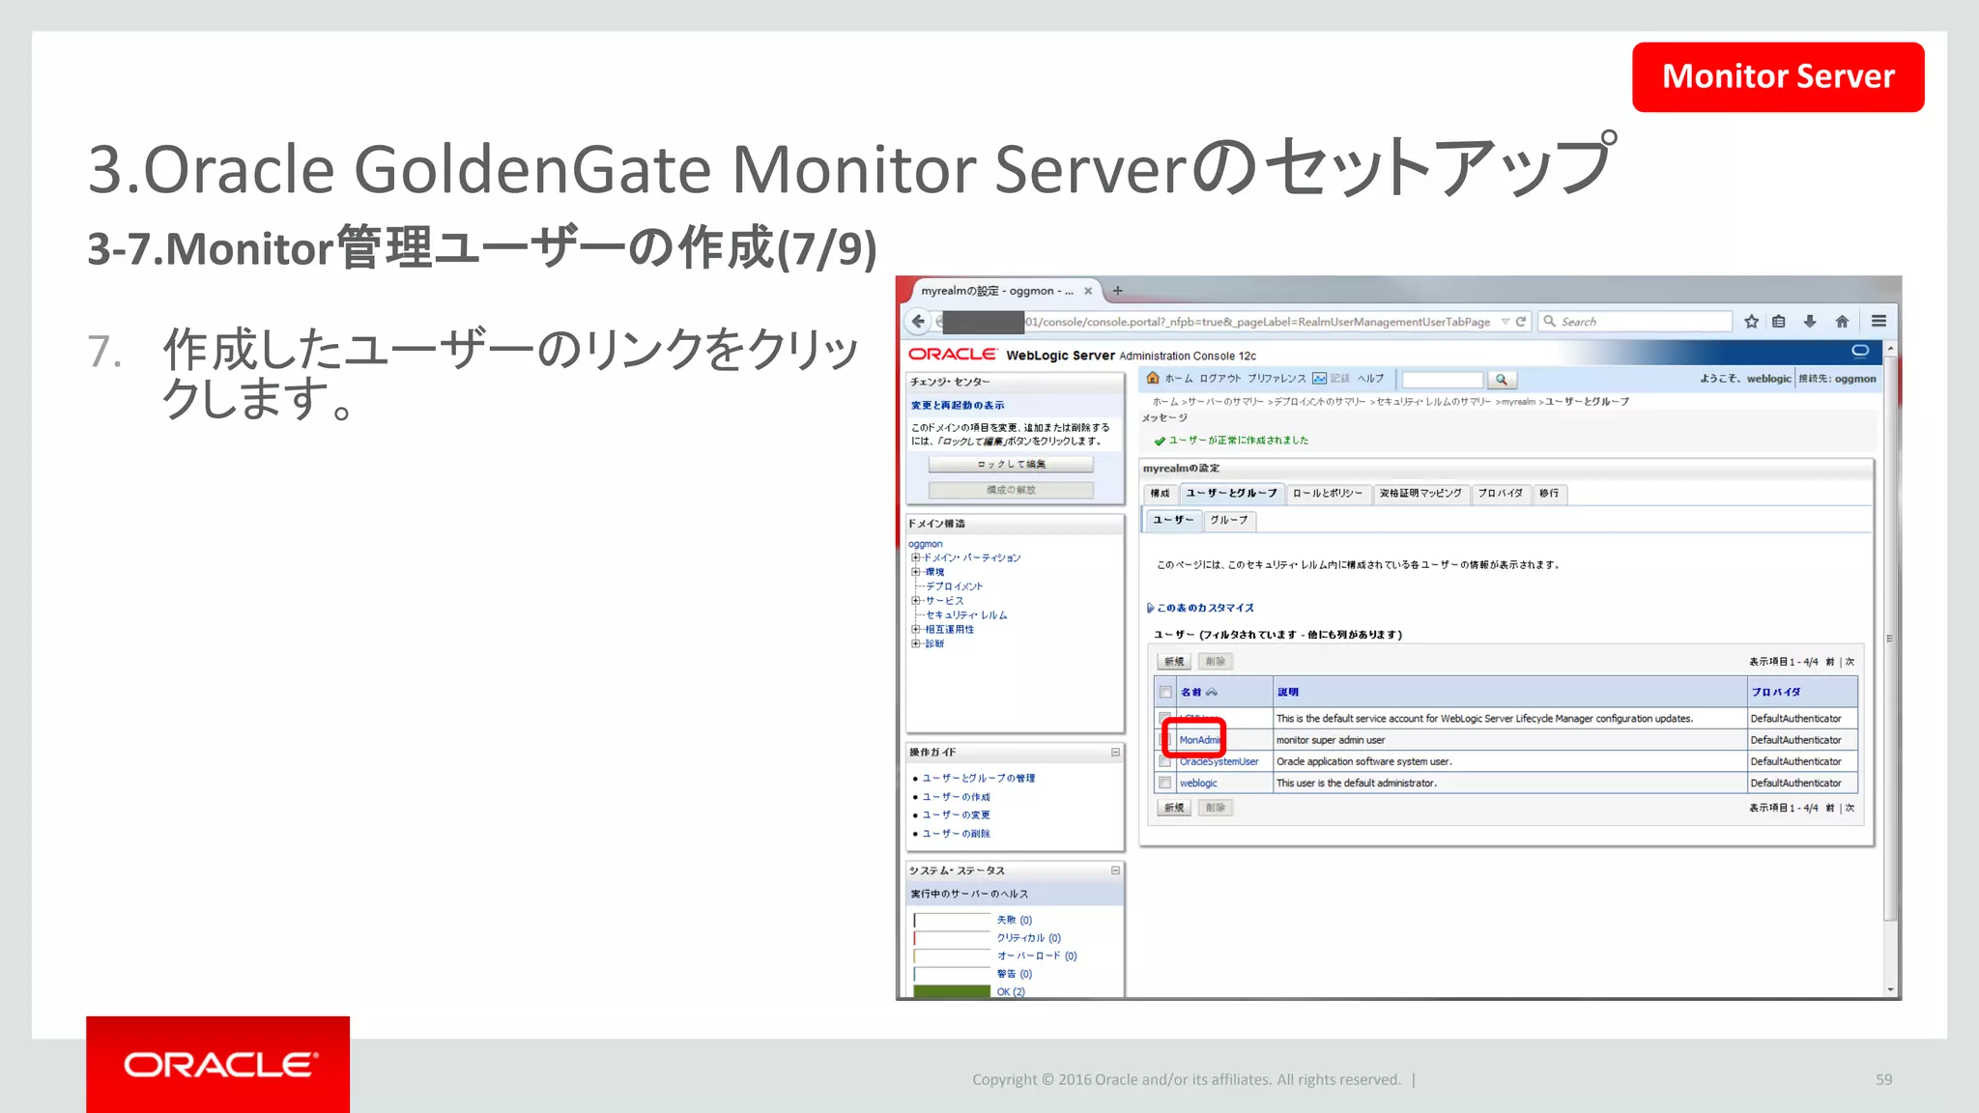Close the myrealmの設定 browser tab

coord(1088,291)
